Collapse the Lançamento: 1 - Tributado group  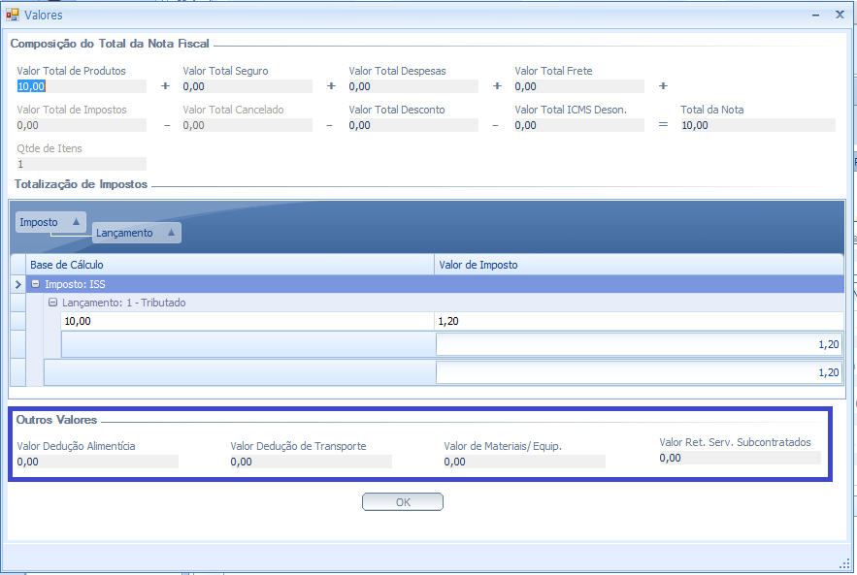[x=53, y=303]
